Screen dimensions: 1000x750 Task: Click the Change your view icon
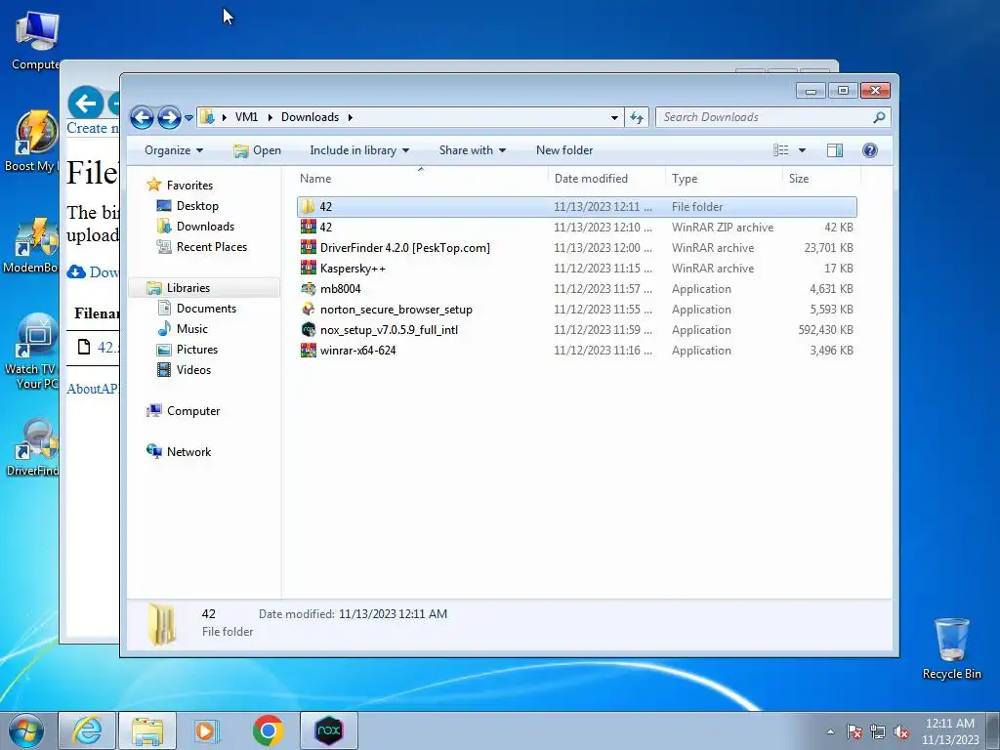781,150
